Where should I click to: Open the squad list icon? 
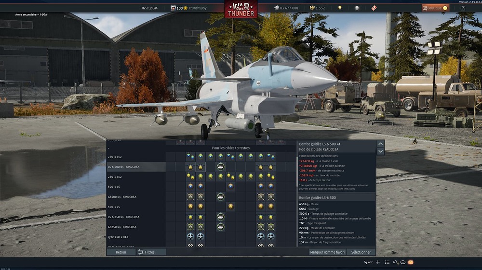387,262
